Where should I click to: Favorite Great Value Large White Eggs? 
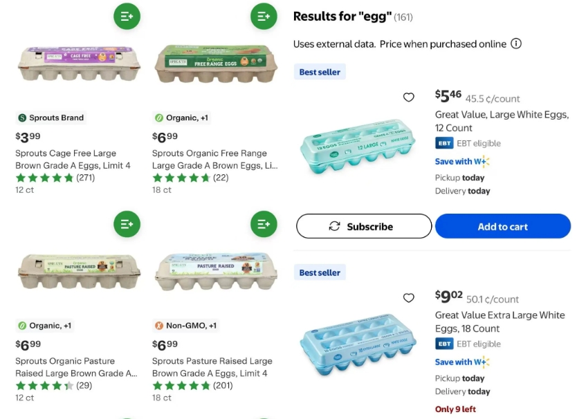pyautogui.click(x=409, y=97)
